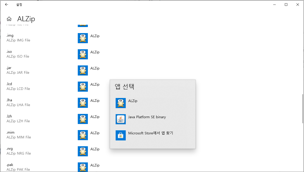Image resolution: width=304 pixels, height=172 pixels.
Task: Click the ALZip page title heading
Action: [26, 19]
